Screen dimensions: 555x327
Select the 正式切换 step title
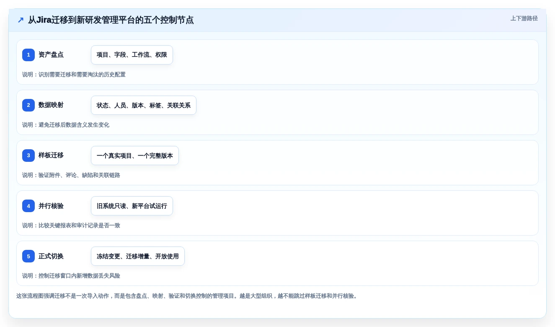pyautogui.click(x=51, y=256)
